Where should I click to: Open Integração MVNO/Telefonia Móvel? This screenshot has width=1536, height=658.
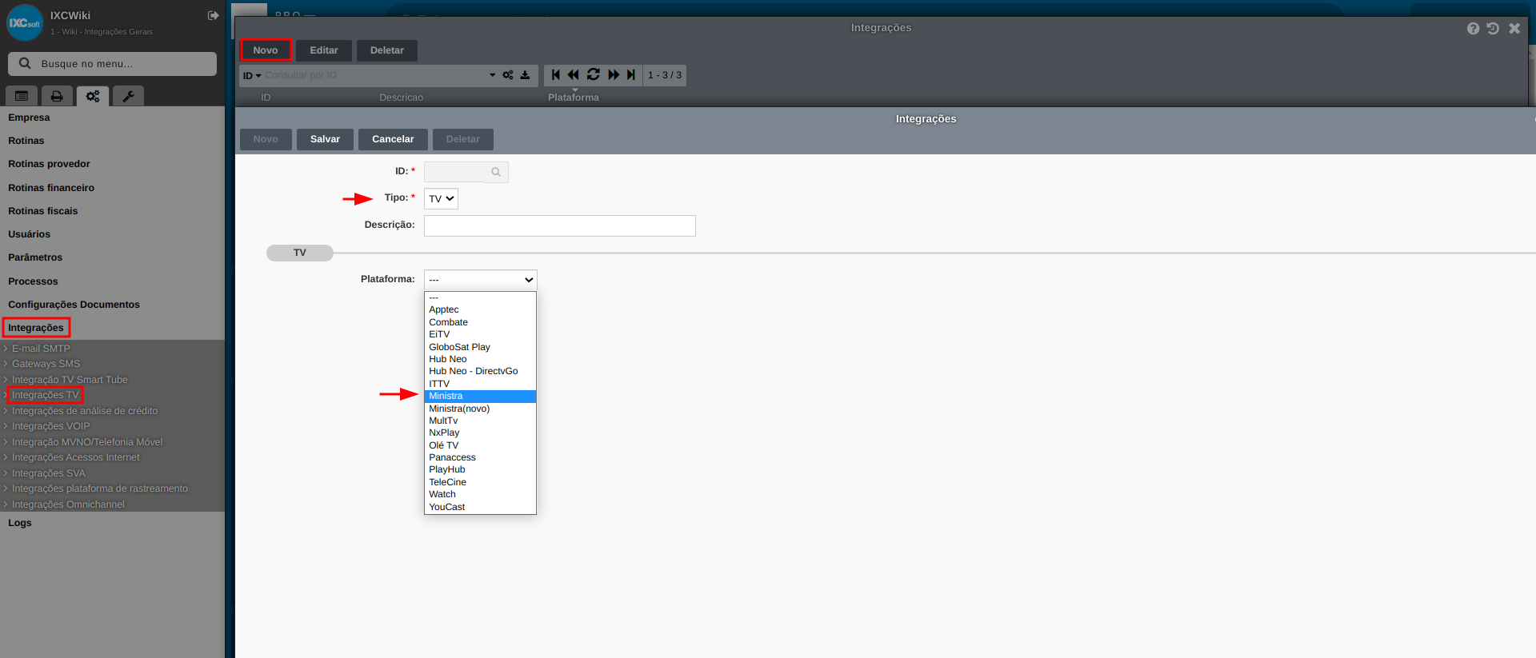pos(86,442)
